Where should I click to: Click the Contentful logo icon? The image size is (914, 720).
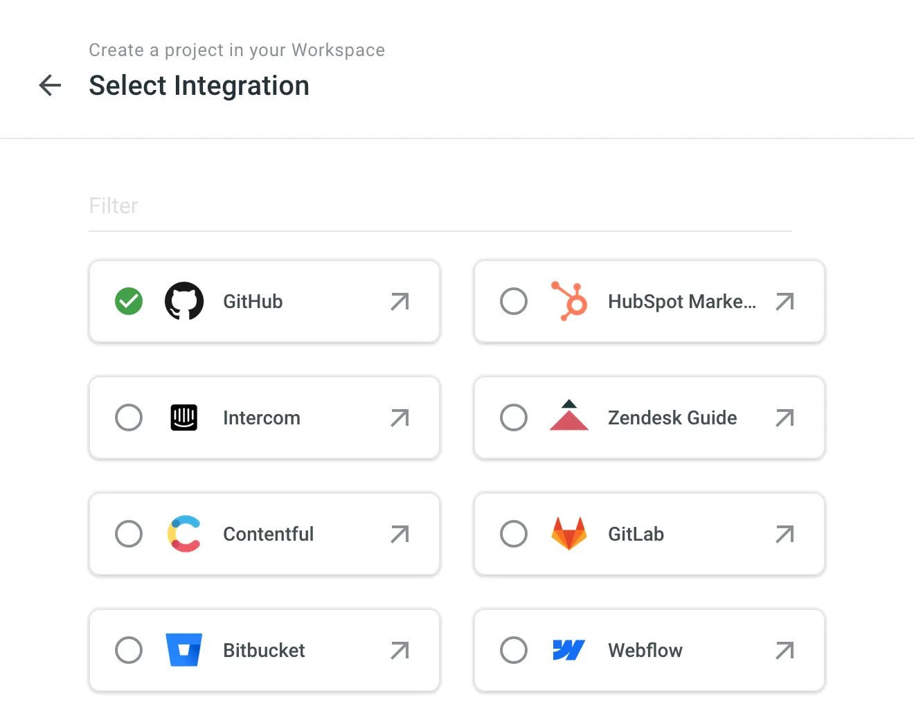[183, 534]
